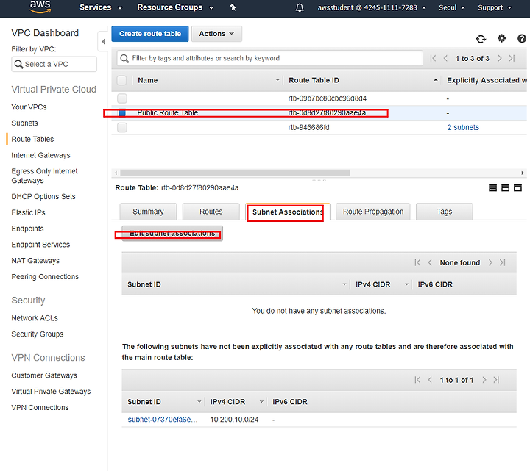Open the Support dropdown
Viewport: 530px width, 471px height.
pyautogui.click(x=495, y=7)
